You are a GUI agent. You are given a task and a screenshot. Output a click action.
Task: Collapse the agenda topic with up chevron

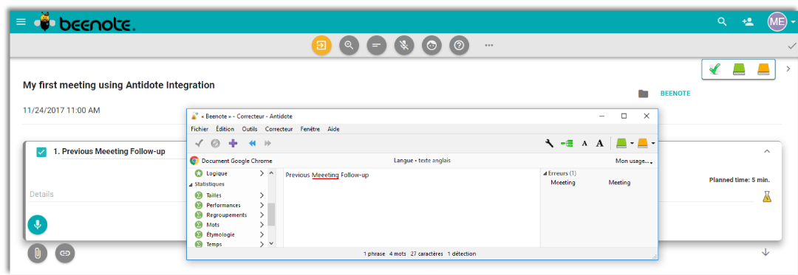point(768,151)
